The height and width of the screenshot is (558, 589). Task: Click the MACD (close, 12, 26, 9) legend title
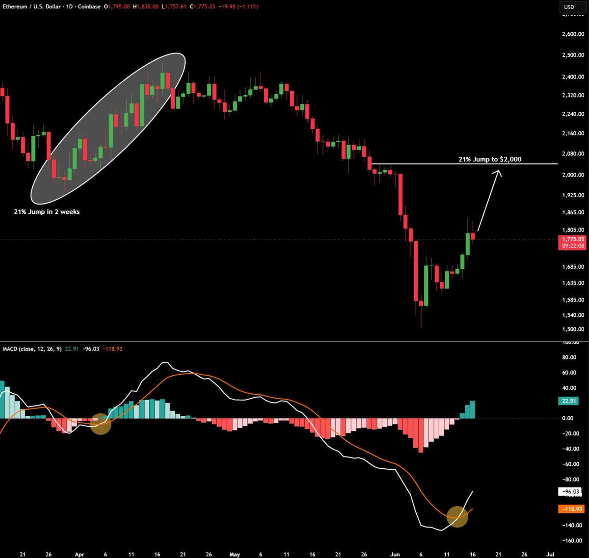33,349
